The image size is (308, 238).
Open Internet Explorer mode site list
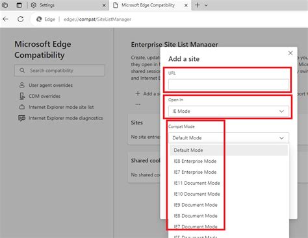pos(61,107)
